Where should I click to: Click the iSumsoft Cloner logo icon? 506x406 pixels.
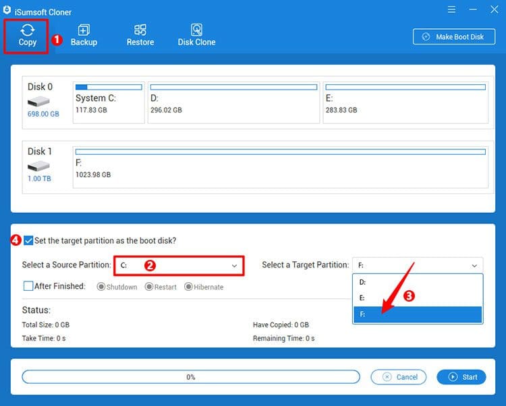[x=7, y=10]
